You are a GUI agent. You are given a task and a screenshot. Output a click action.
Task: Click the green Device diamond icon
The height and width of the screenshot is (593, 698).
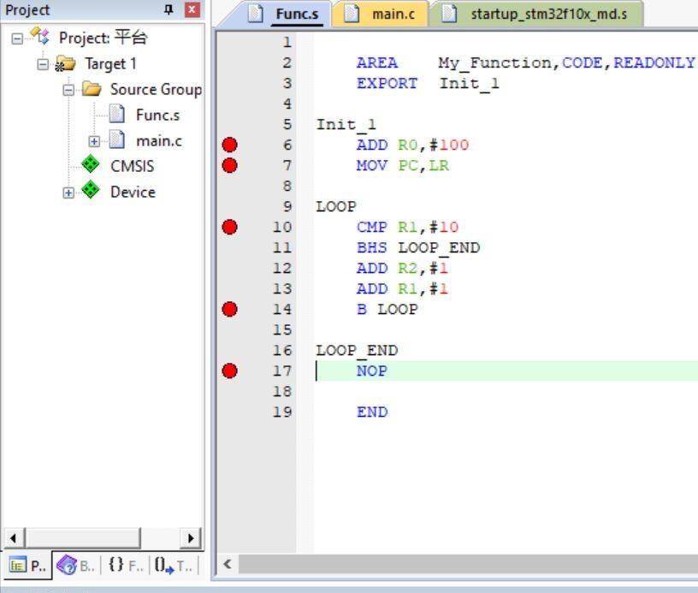pyautogui.click(x=91, y=190)
